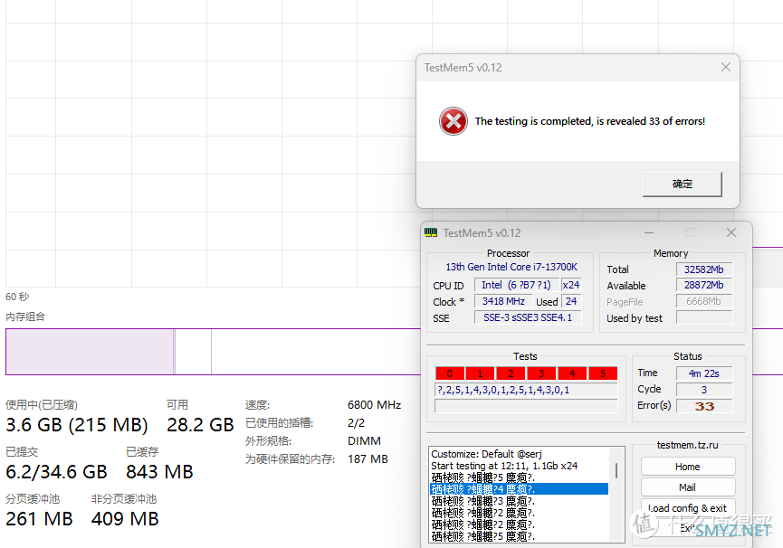Click the Time value 4m 22s
The image size is (783, 548).
[x=704, y=373]
